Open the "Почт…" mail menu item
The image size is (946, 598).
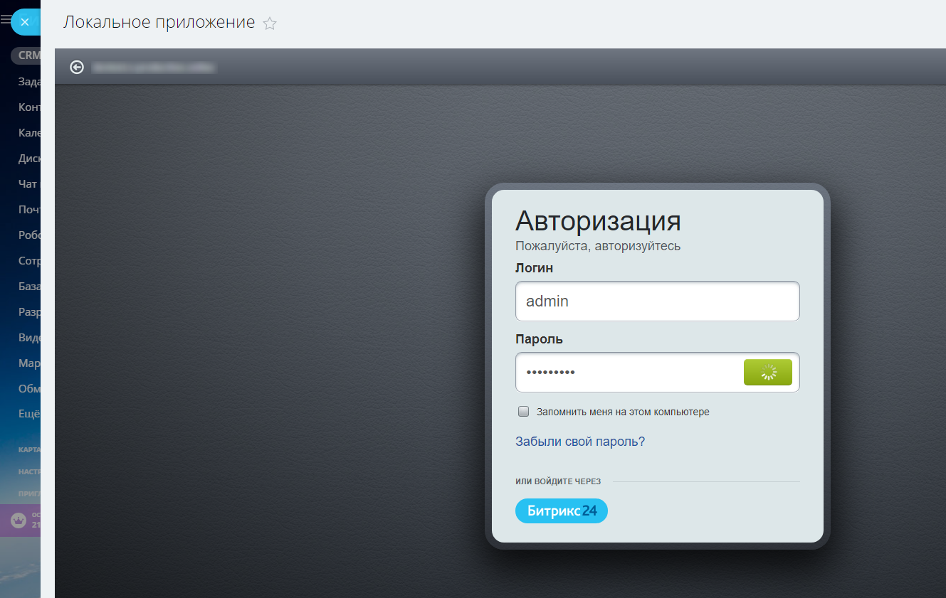click(29, 210)
